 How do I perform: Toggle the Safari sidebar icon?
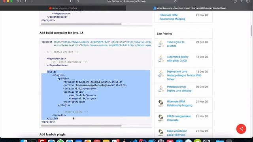[19, 1]
